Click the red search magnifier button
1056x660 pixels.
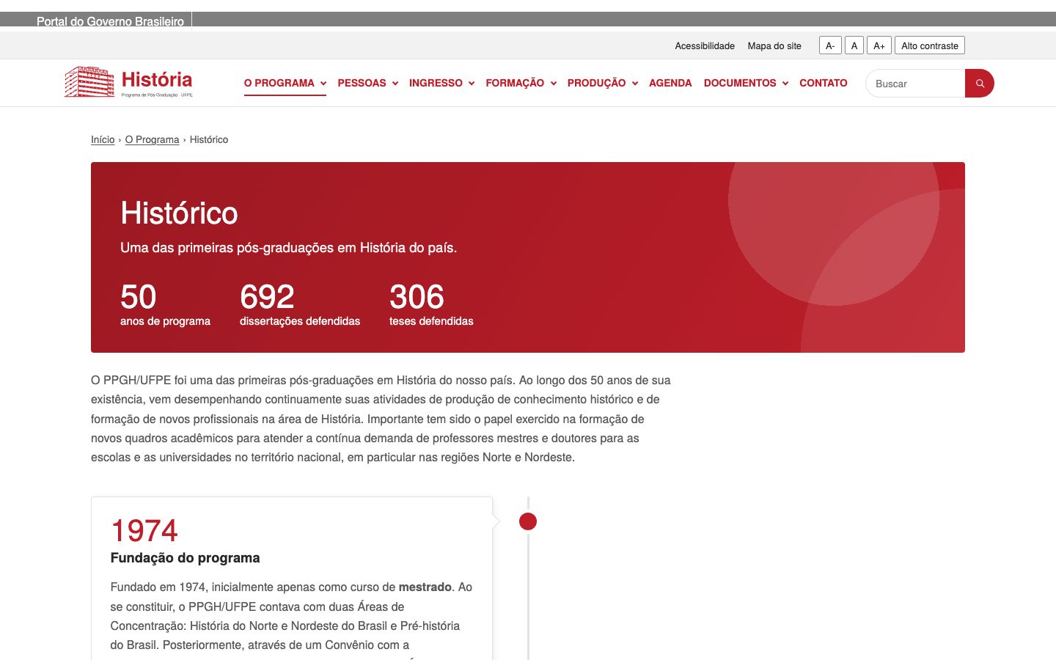[x=980, y=84]
